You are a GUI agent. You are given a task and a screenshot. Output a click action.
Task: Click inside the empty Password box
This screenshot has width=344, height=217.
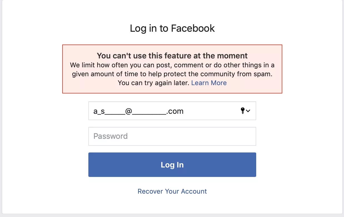coord(172,136)
